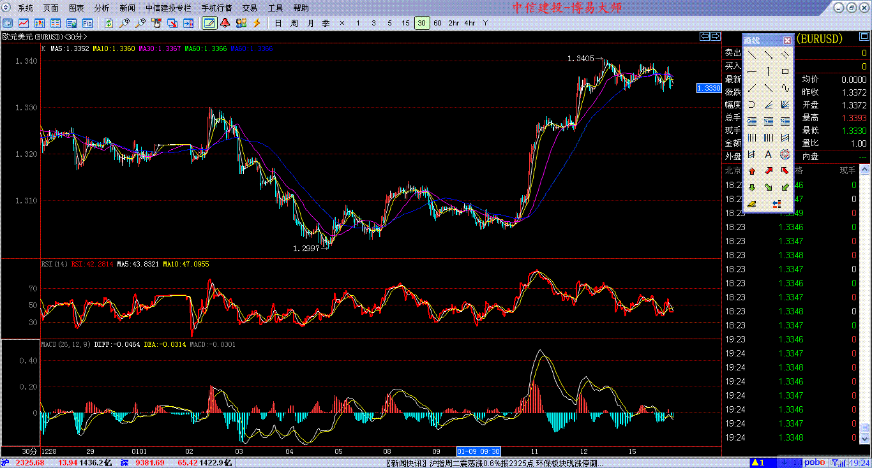
Task: Click the candlestick chart toolbar icon
Action: [38, 23]
